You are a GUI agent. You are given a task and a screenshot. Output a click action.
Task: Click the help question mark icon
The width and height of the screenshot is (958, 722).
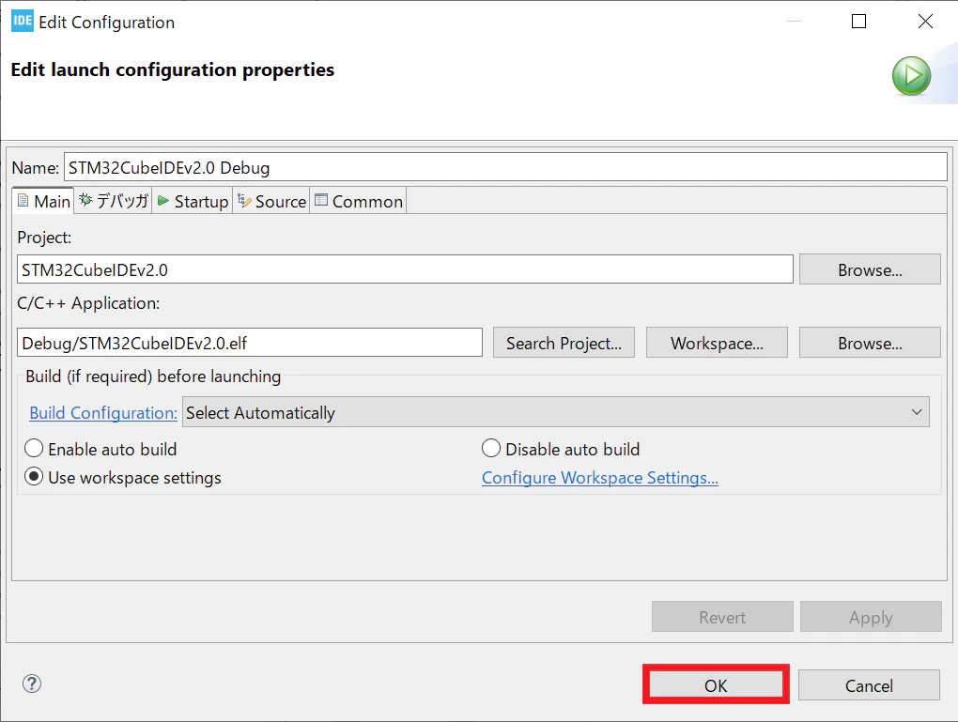pyautogui.click(x=32, y=684)
